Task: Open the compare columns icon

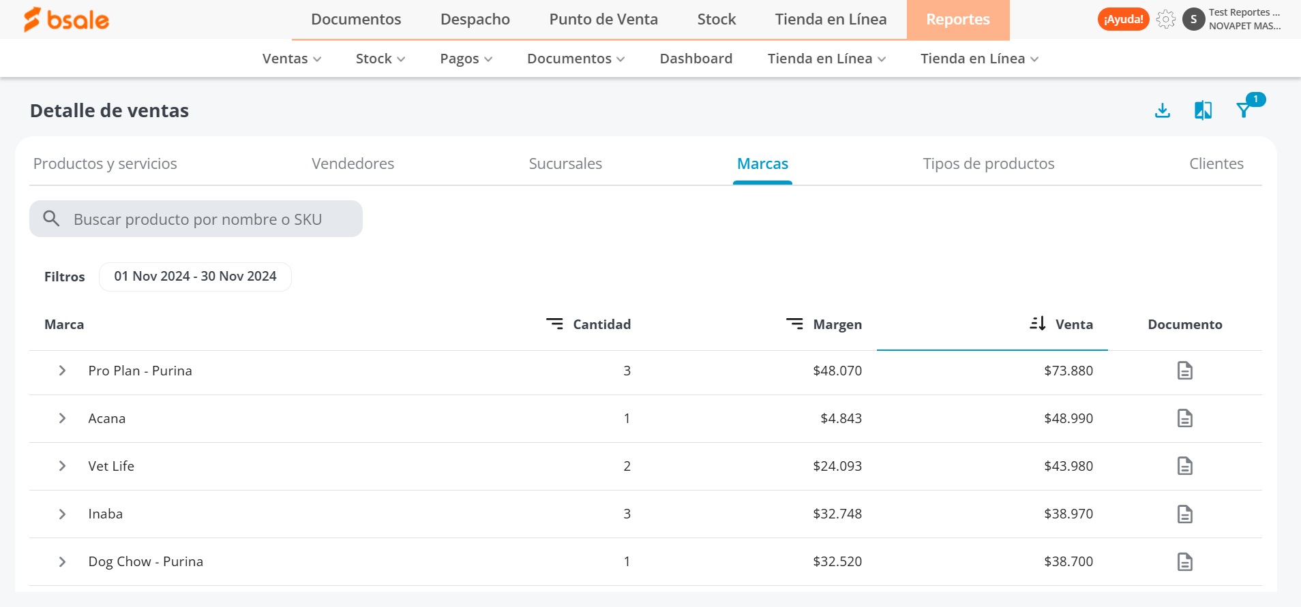Action: [1203, 110]
